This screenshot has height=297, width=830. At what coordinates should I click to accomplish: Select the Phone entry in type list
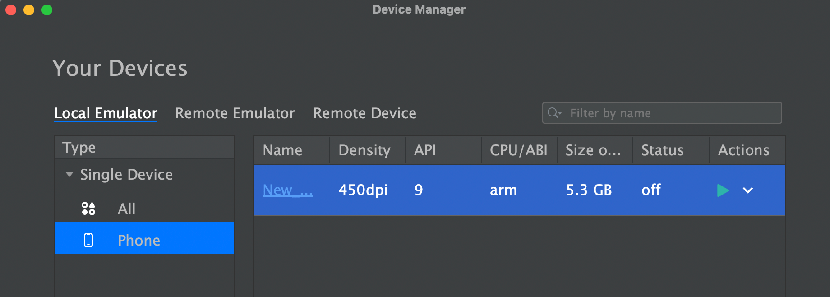139,240
